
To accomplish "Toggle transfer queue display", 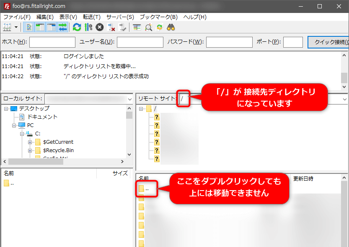I will point(62,27).
